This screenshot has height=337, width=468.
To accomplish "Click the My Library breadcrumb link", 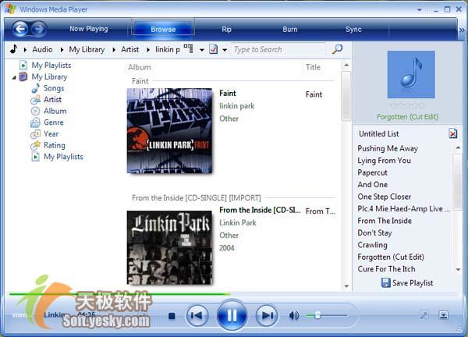I will tap(87, 49).
